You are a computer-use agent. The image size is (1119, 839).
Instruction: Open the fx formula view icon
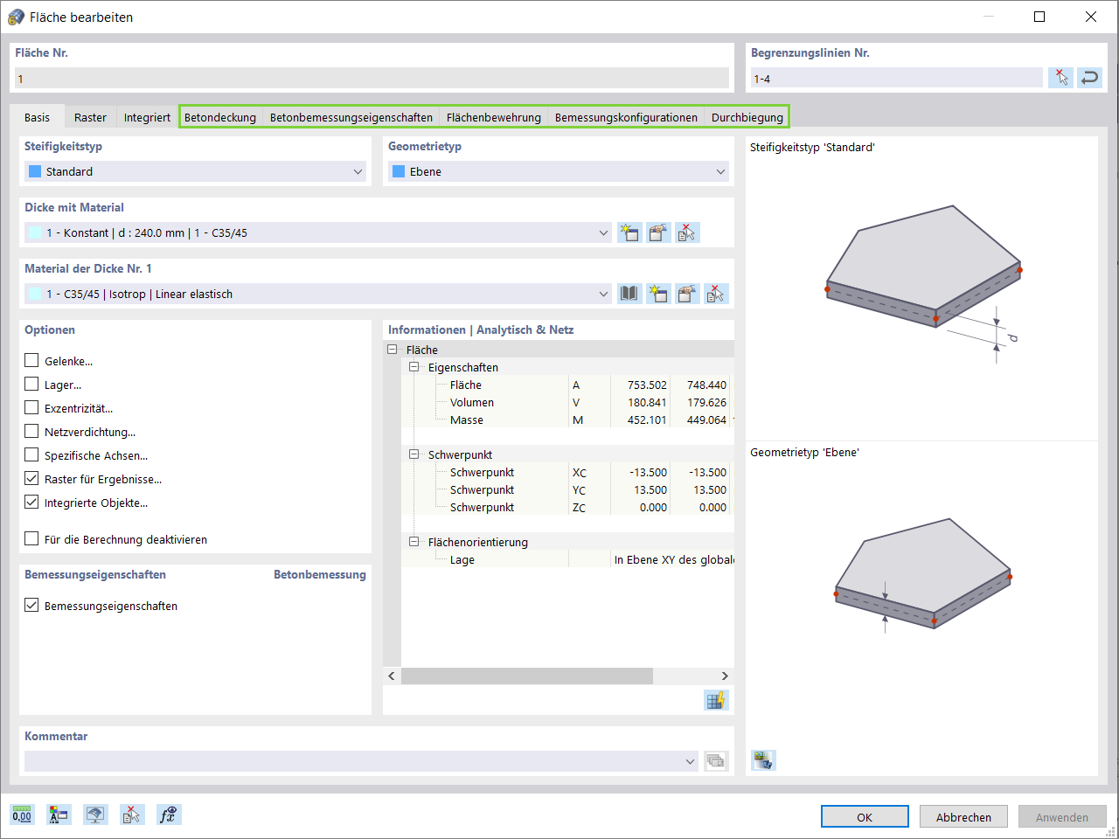(x=168, y=815)
